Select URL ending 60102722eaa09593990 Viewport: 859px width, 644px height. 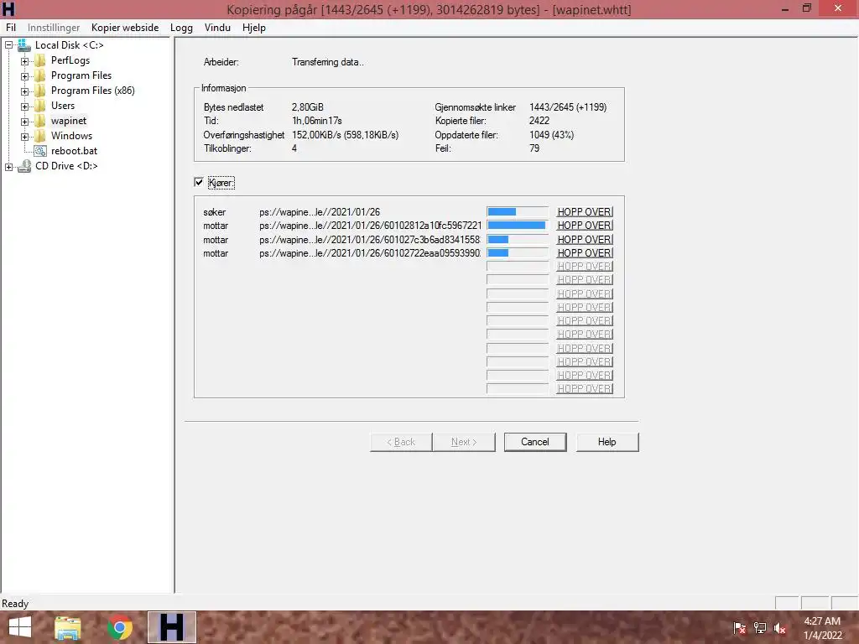370,253
